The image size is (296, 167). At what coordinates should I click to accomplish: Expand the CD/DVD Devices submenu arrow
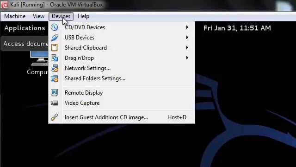pos(187,27)
